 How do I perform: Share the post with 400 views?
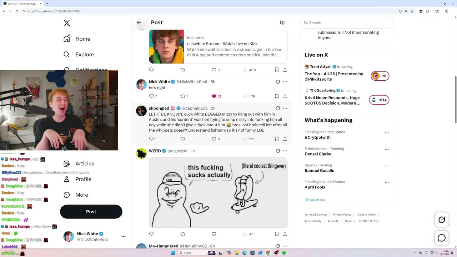285,70
